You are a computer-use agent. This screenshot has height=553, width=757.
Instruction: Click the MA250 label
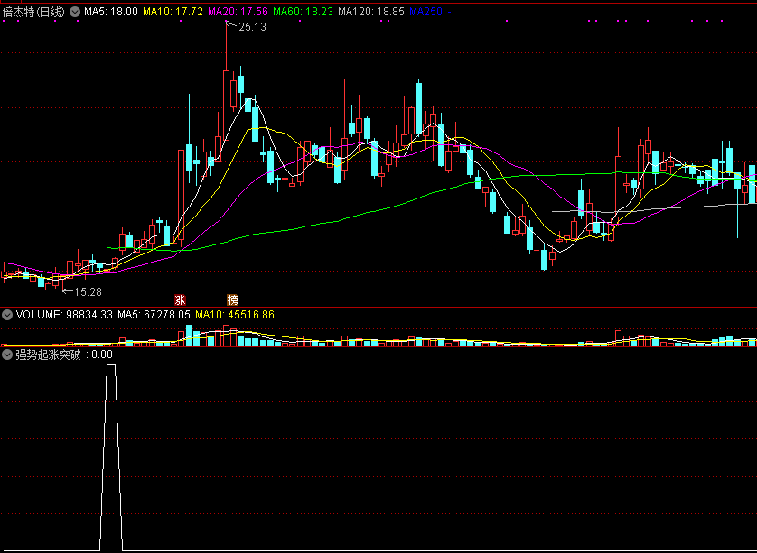(430, 12)
